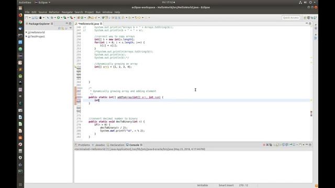This screenshot has height=188, width=335.
Task: Click the Debug bug toolbar icon
Action: (x=52, y=18)
